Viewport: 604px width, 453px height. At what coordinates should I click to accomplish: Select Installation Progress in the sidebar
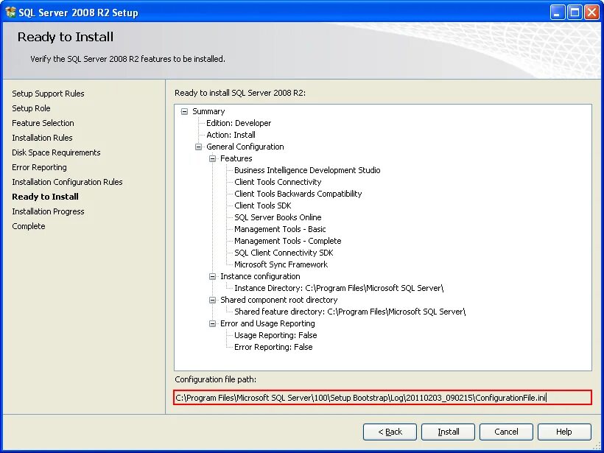(48, 211)
